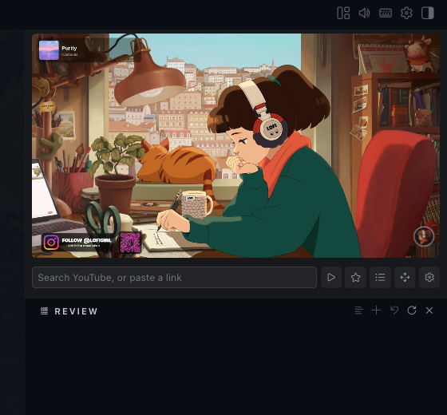Open settings gear in top bar
Image resolution: width=447 pixels, height=415 pixels.
406,13
